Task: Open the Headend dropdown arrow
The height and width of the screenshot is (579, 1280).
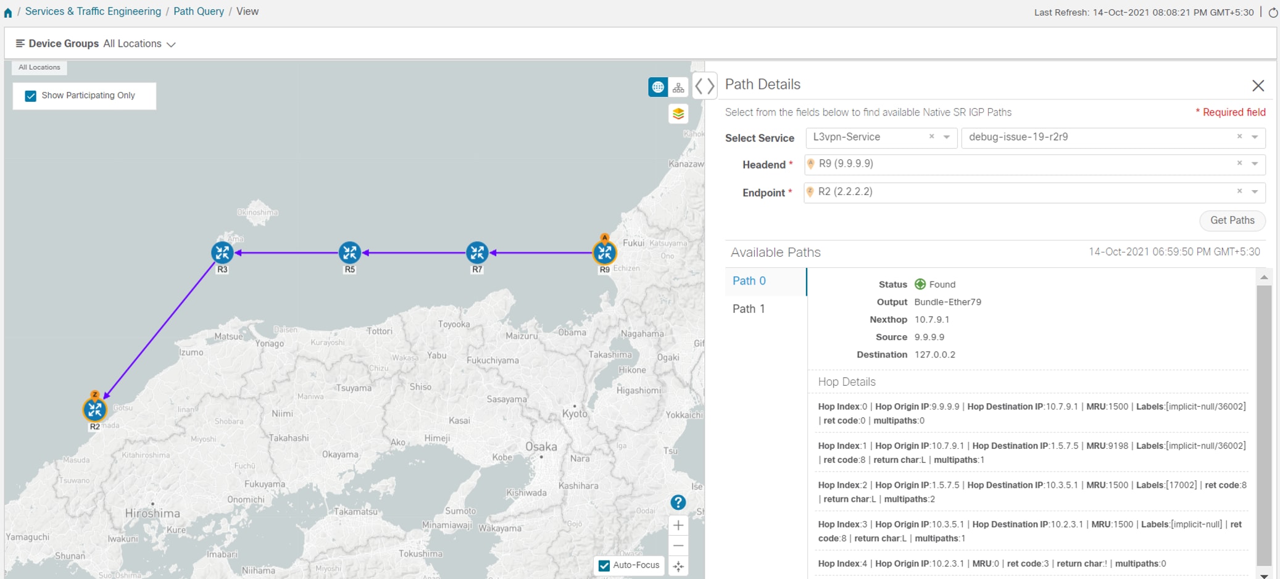Action: point(1255,164)
